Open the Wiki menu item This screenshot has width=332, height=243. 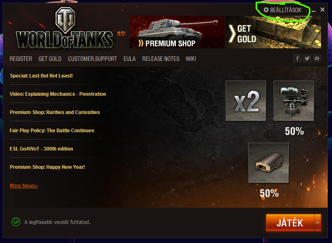coord(191,59)
